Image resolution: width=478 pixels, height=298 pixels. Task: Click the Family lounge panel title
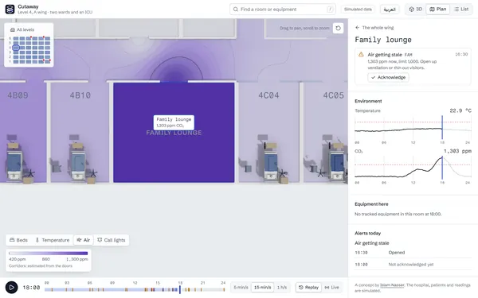pos(383,40)
